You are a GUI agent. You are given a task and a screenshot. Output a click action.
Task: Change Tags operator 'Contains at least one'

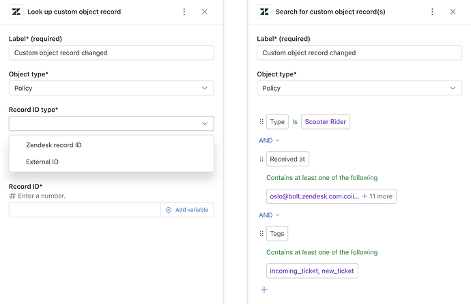click(322, 252)
